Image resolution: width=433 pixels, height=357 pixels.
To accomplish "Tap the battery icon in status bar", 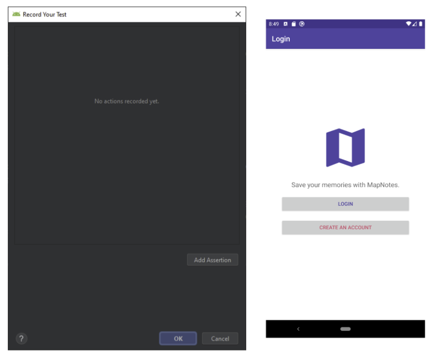I will tap(421, 24).
